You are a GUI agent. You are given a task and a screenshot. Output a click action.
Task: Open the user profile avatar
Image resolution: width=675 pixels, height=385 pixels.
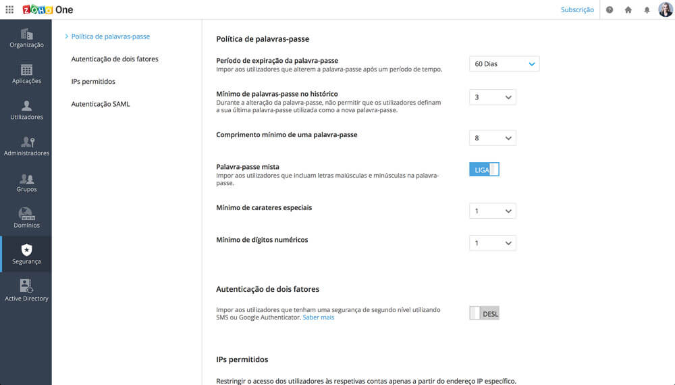(x=666, y=9)
